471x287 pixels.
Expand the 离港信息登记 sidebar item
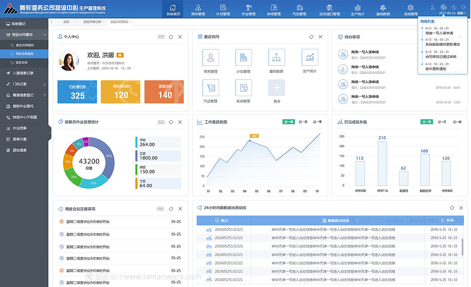pos(24,95)
